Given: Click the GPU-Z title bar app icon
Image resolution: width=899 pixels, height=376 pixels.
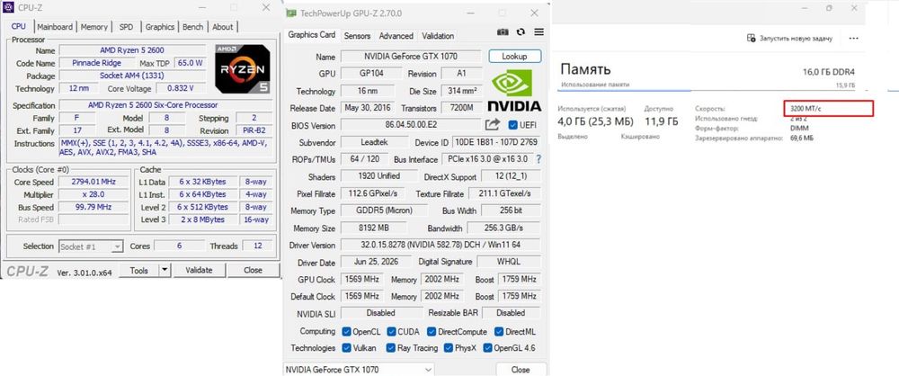Looking at the screenshot, I should (292, 13).
